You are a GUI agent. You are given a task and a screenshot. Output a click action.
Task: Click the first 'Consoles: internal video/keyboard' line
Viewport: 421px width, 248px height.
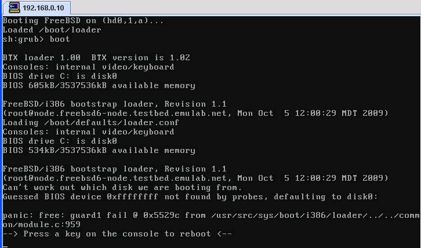click(x=88, y=67)
